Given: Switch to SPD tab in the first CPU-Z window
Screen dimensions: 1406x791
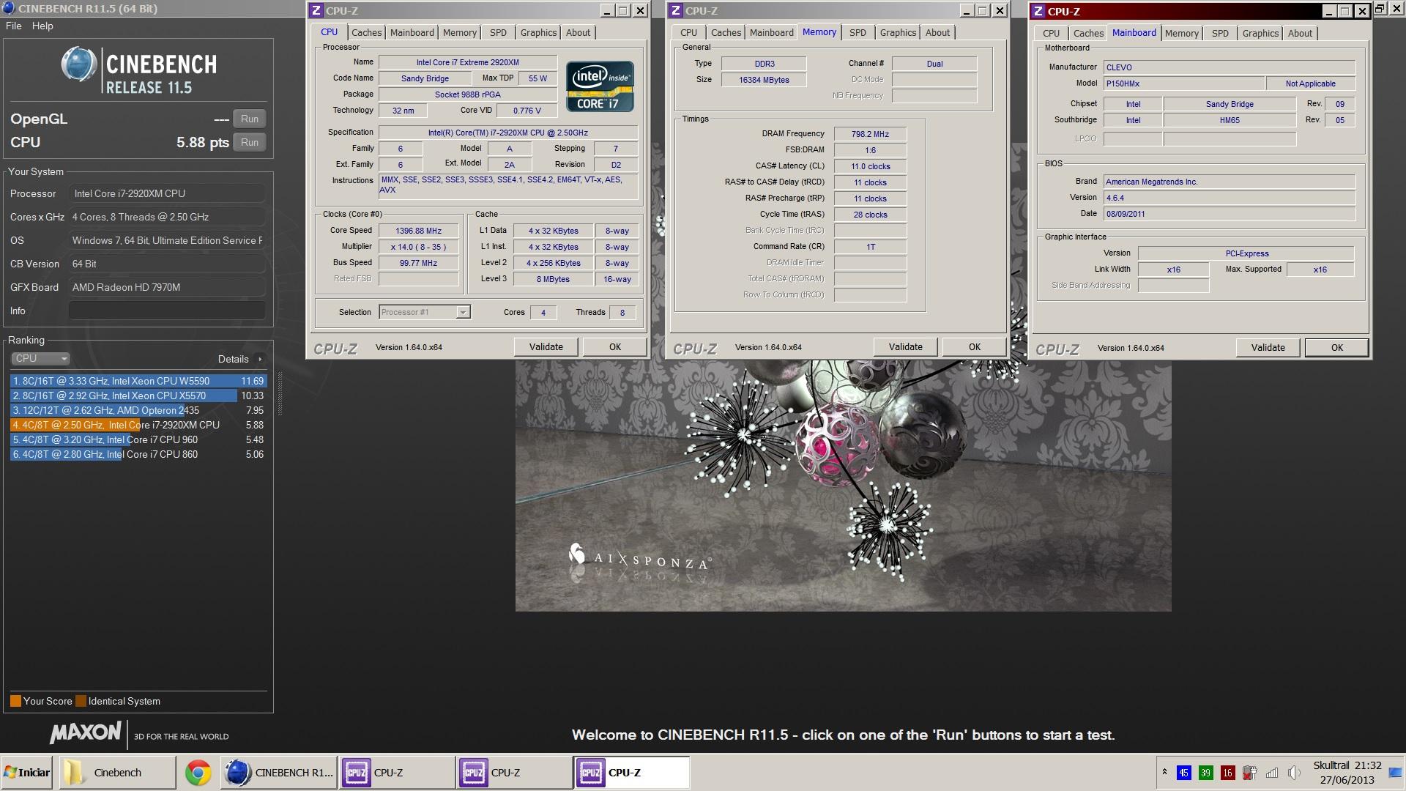Looking at the screenshot, I should tap(498, 32).
